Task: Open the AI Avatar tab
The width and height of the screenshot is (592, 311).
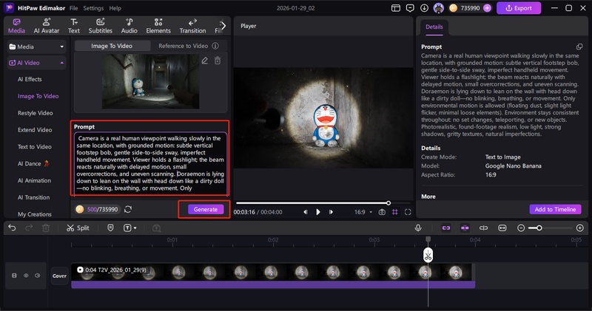Action: [47, 26]
